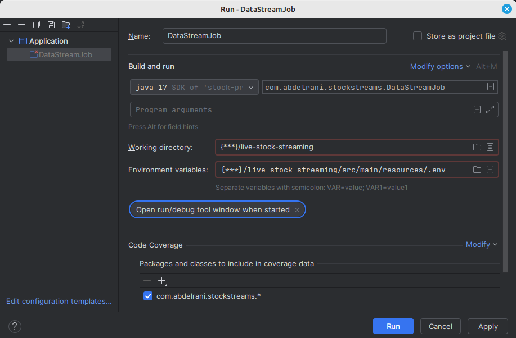This screenshot has width=516, height=338.
Task: Uncheck com.abdelrani.stockstreams.* coverage checkbox
Action: click(148, 296)
